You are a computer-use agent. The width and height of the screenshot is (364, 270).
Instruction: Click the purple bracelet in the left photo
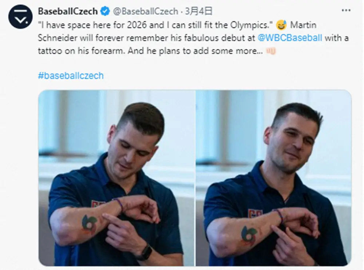click(120, 205)
